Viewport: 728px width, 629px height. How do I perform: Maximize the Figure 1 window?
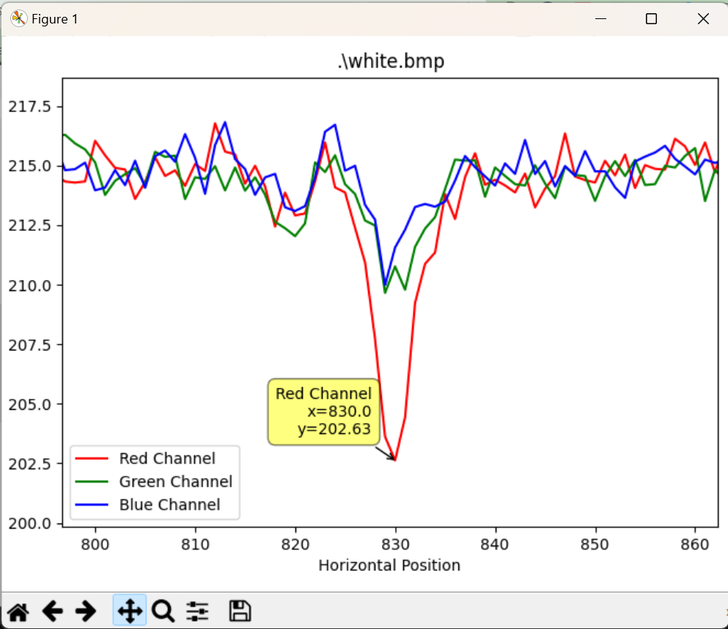coord(652,18)
